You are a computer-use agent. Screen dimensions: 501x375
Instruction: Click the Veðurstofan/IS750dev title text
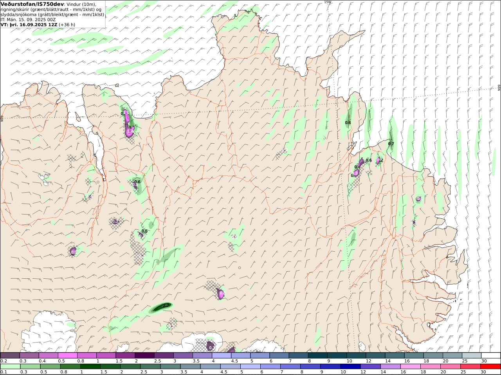pos(32,4)
